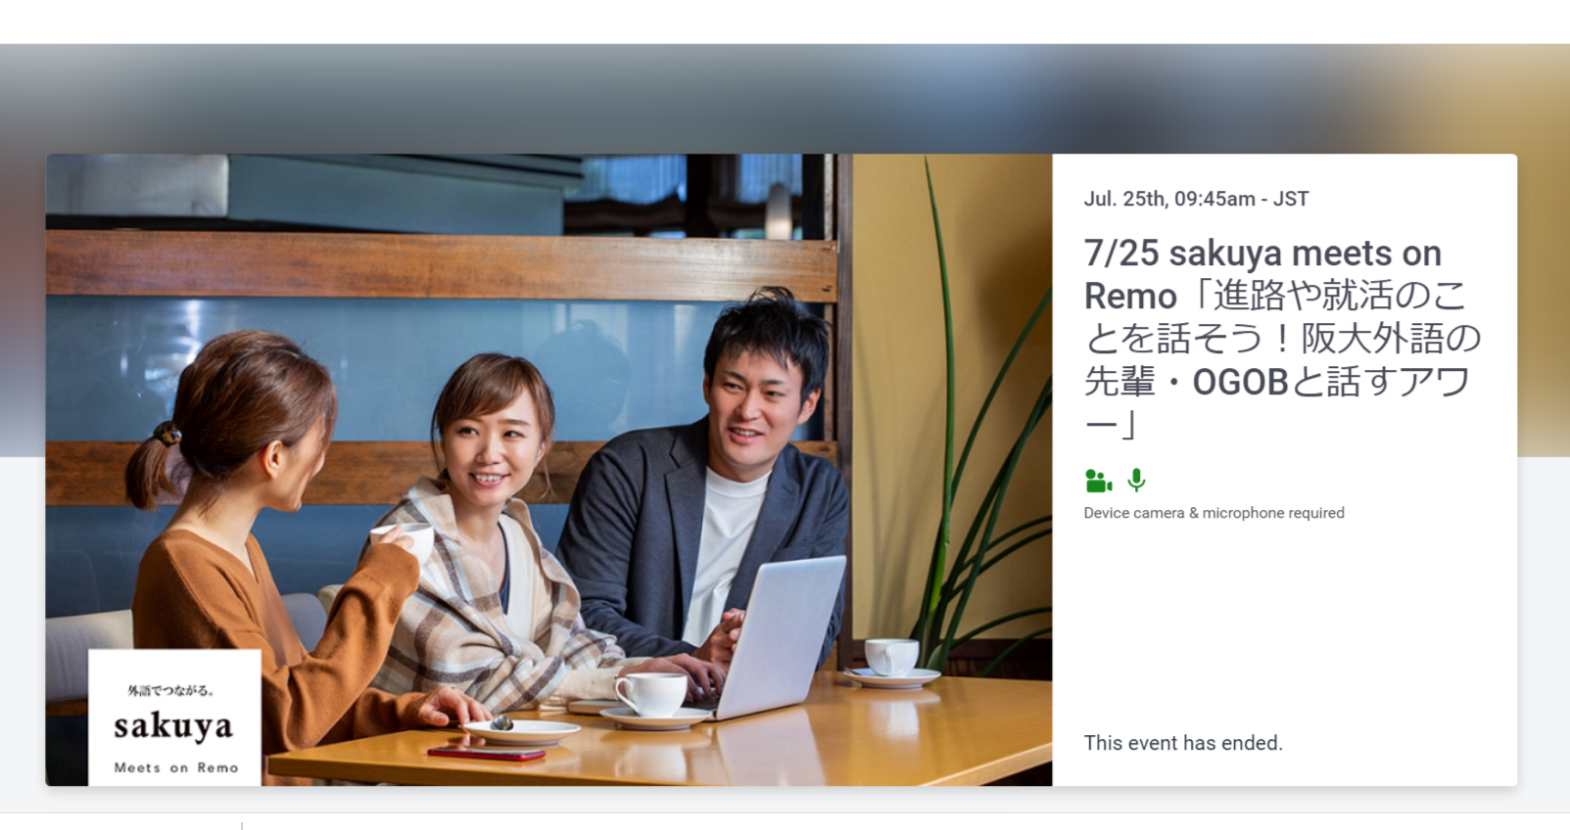Click the small plate with the spoon
The width and height of the screenshot is (1570, 830).
(x=521, y=730)
